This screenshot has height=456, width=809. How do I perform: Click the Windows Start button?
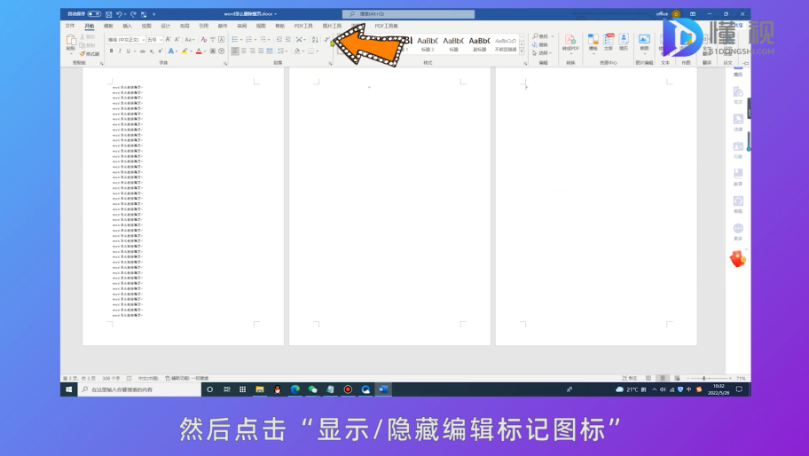click(x=68, y=389)
